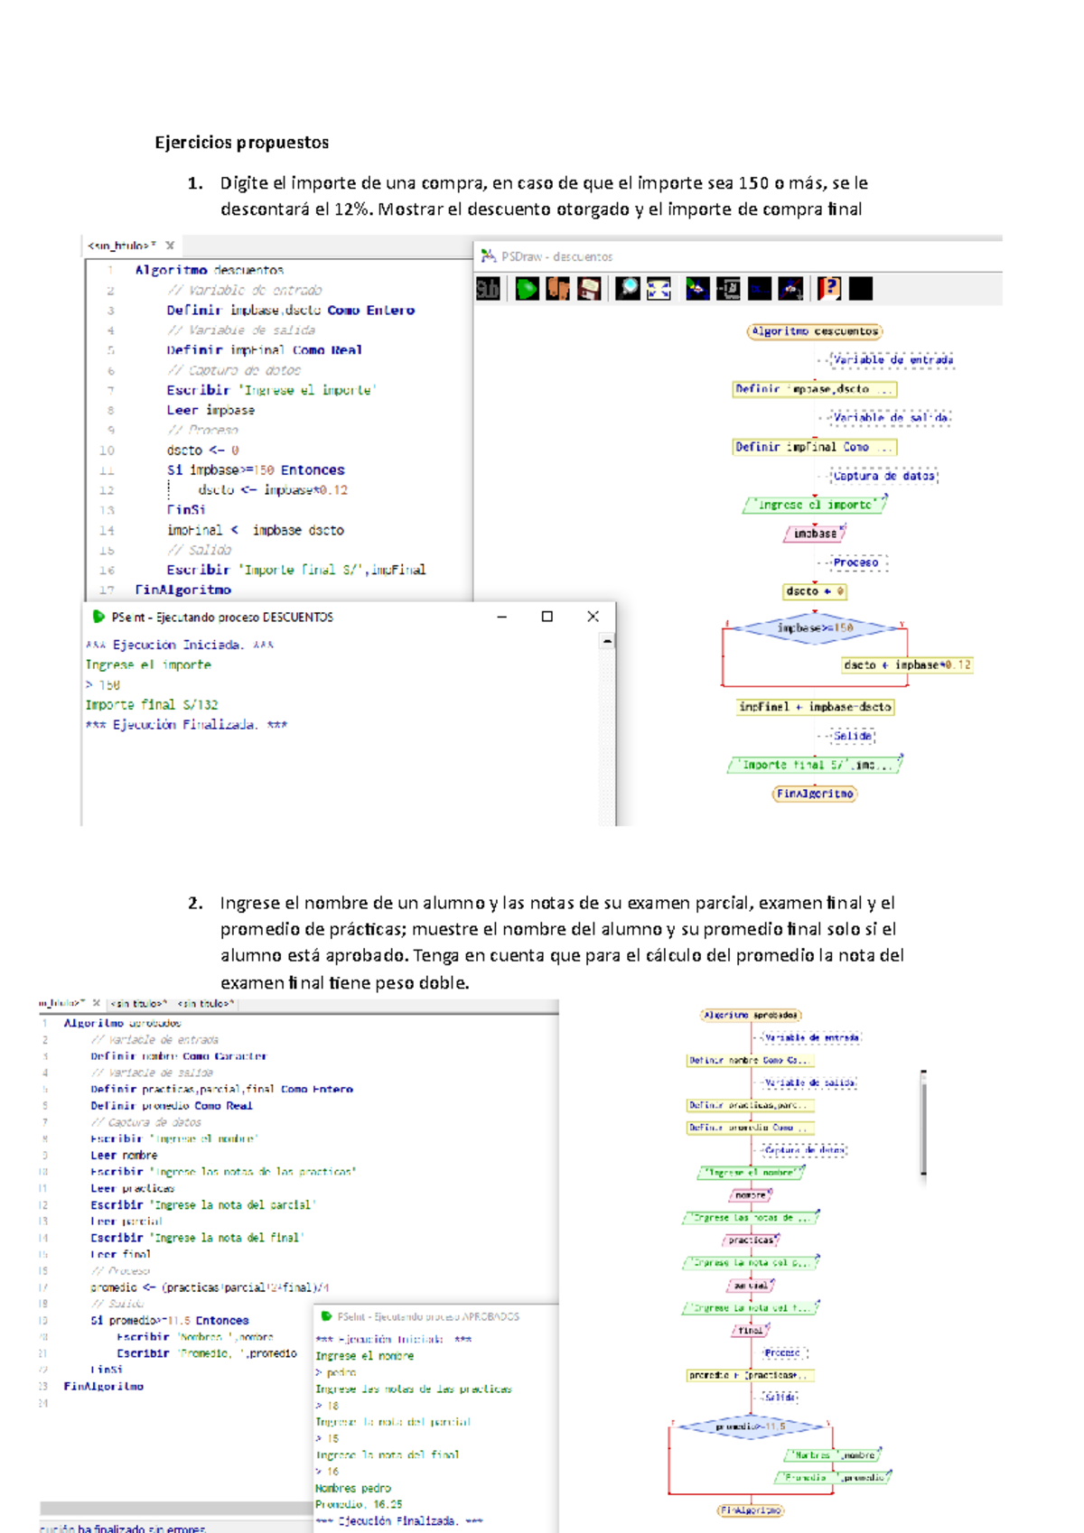Image resolution: width=1084 pixels, height=1533 pixels.
Task: Click the PSeInt icon in DESCUENTOS console title
Action: pyautogui.click(x=98, y=617)
